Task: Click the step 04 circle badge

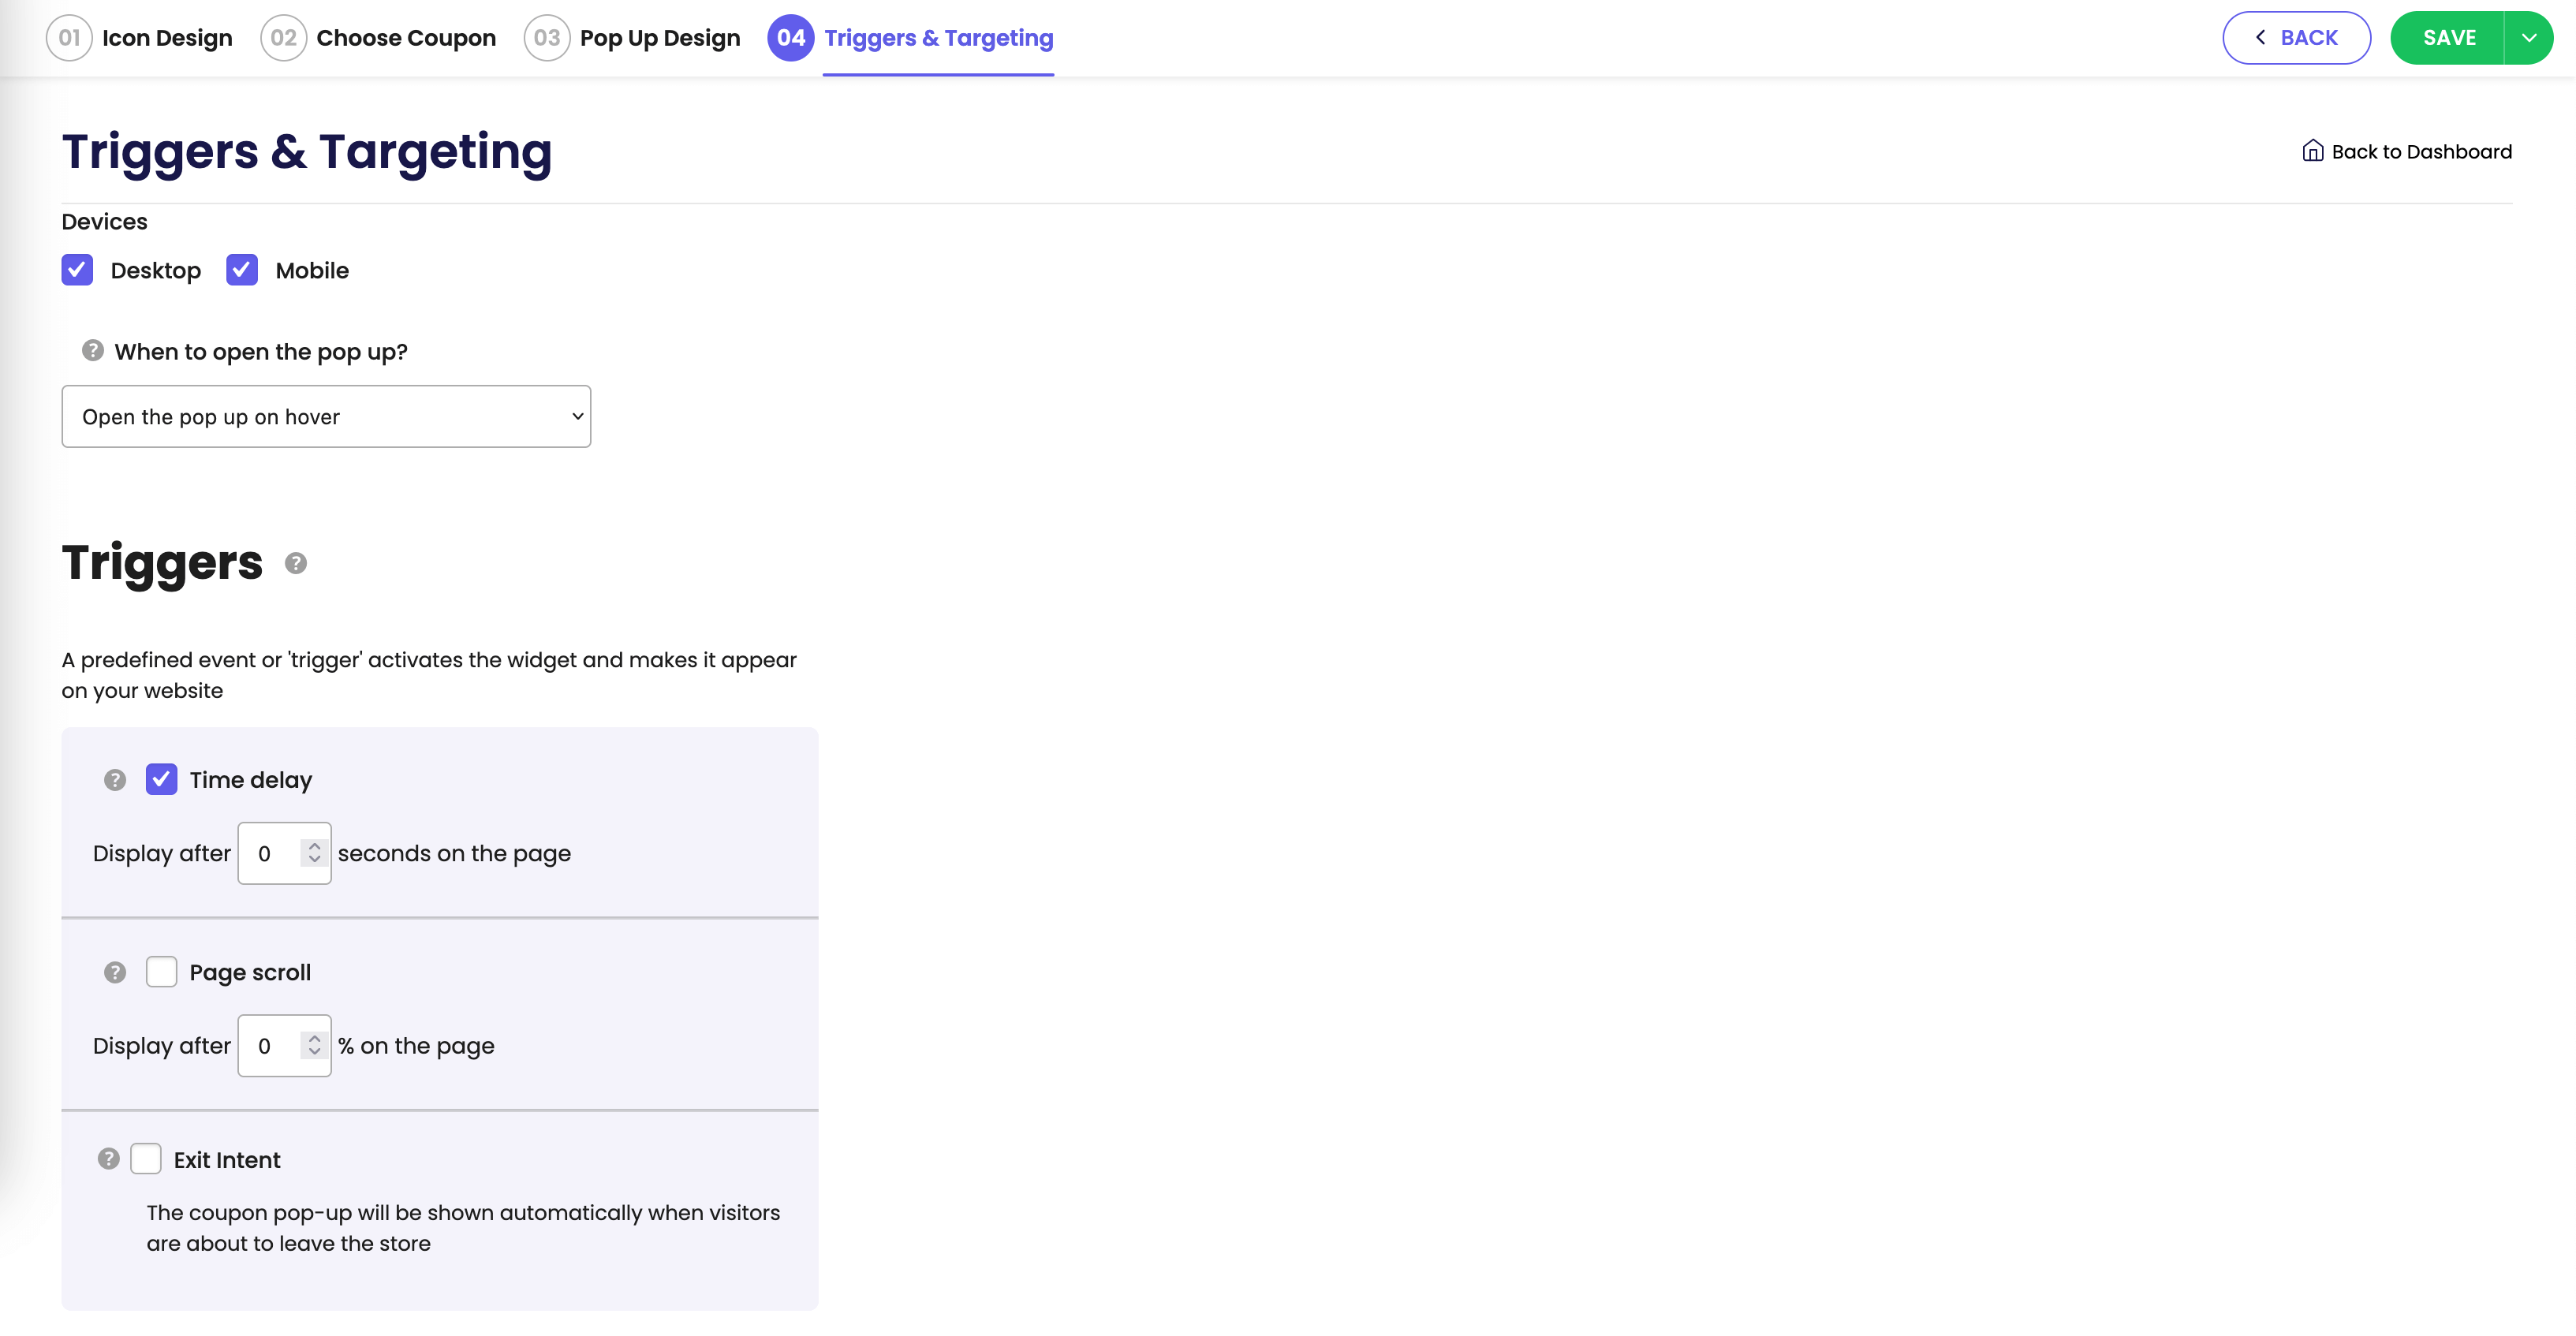Action: 791,38
